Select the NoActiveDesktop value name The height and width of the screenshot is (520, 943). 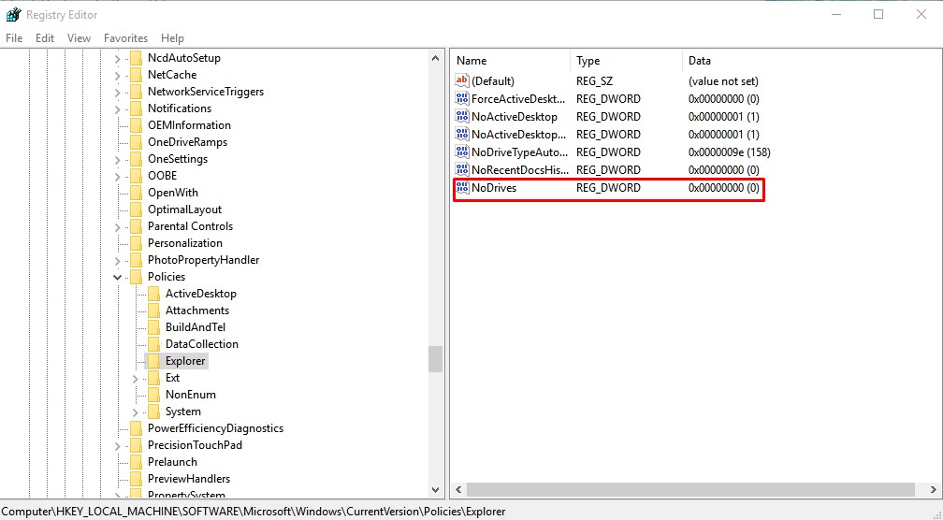pyautogui.click(x=515, y=117)
